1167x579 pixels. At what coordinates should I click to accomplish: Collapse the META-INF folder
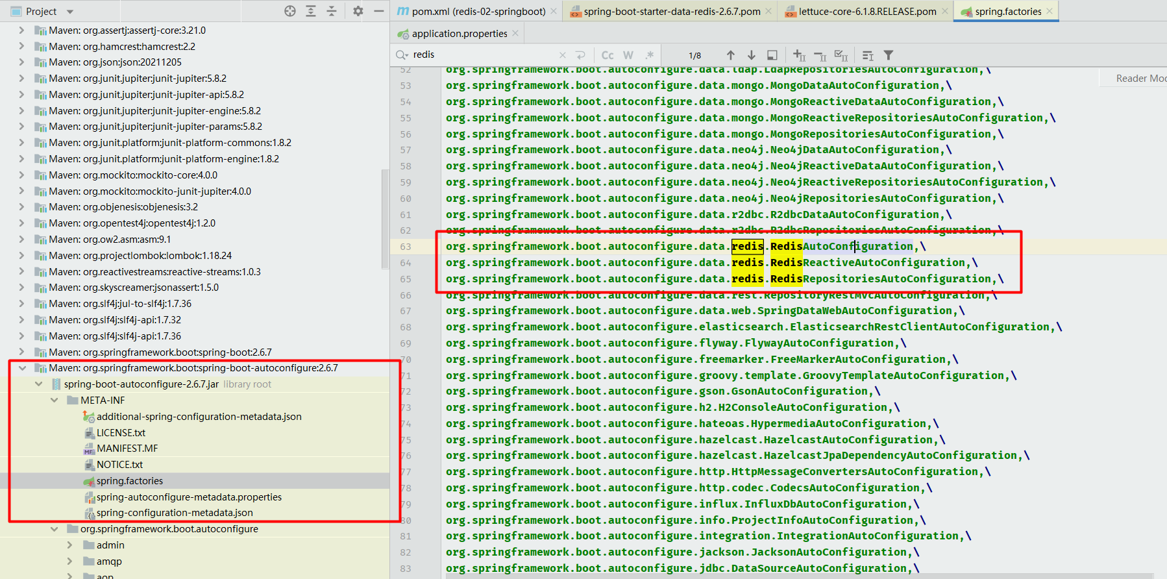[x=55, y=400]
